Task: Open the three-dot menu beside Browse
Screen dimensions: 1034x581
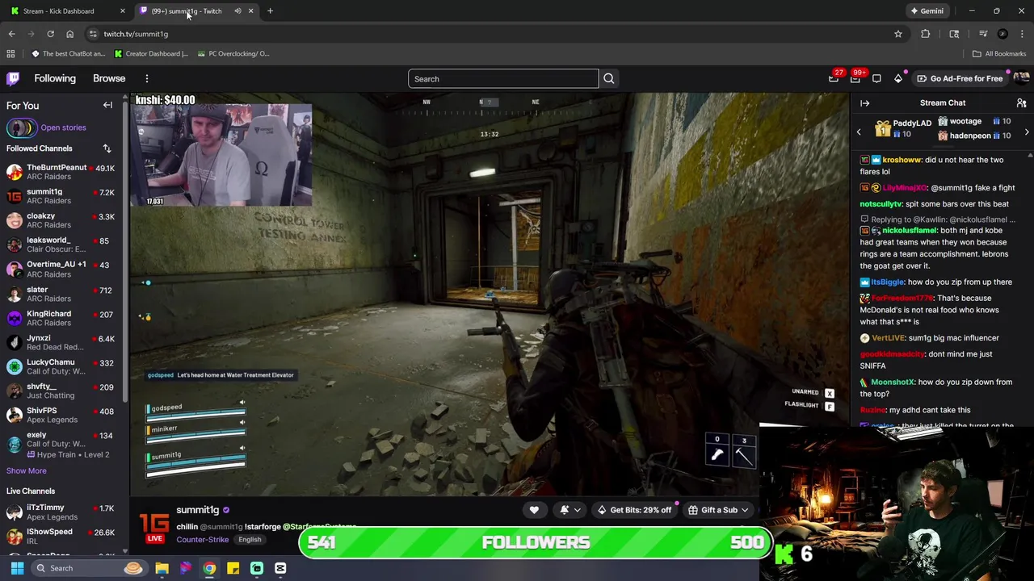Action: [x=147, y=78]
